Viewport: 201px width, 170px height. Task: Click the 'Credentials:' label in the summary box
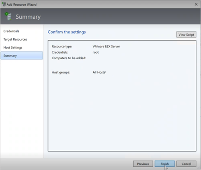tap(60, 52)
